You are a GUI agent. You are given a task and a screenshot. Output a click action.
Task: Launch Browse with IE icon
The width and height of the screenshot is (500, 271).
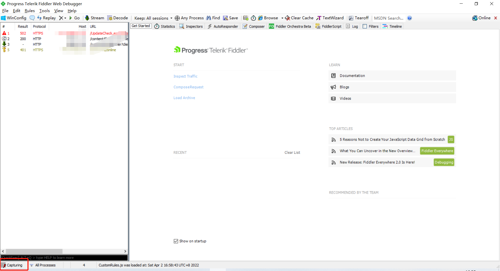[268, 18]
